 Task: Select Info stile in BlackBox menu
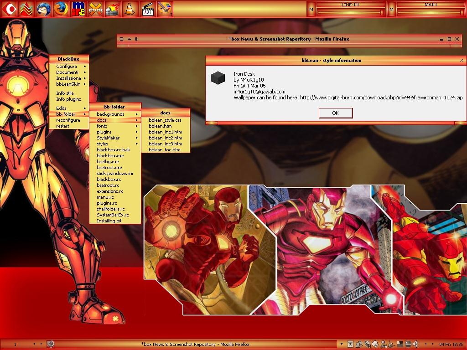pyautogui.click(x=69, y=93)
